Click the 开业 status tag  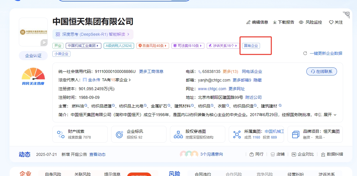58,46
